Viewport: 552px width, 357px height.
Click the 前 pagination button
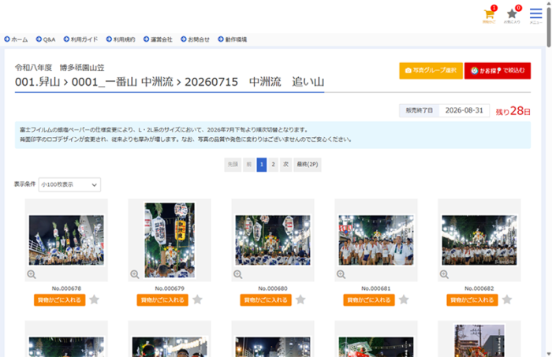click(249, 165)
